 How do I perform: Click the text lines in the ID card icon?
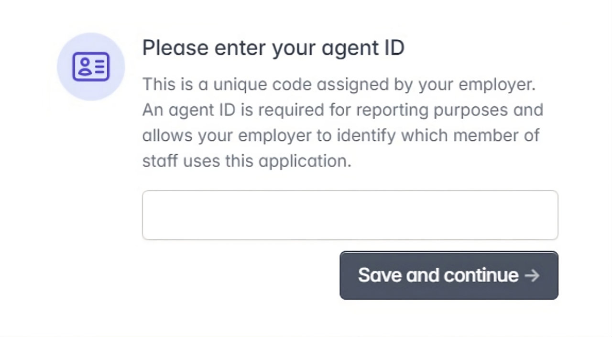pyautogui.click(x=99, y=67)
